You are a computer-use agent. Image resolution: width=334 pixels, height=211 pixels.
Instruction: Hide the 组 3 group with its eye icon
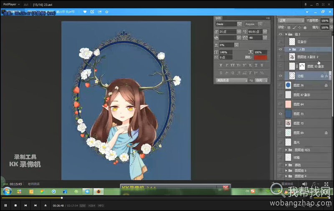pos(280,34)
